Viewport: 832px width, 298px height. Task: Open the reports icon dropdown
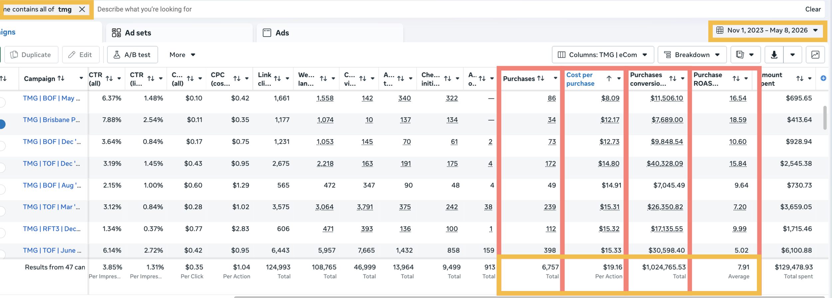click(745, 55)
